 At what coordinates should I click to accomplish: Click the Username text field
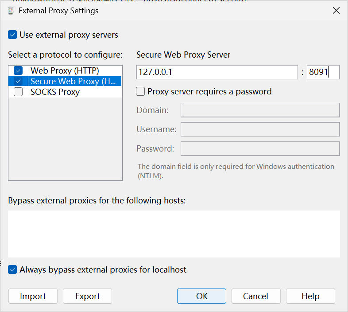260,129
